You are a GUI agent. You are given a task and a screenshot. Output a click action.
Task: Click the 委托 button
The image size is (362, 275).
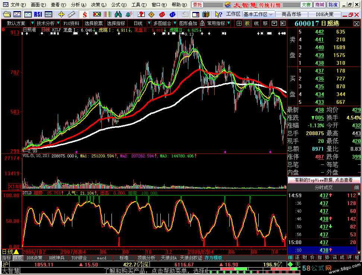pos(197,4)
